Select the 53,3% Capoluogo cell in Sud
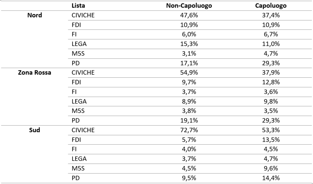This screenshot has width=313, height=184. pos(271,130)
